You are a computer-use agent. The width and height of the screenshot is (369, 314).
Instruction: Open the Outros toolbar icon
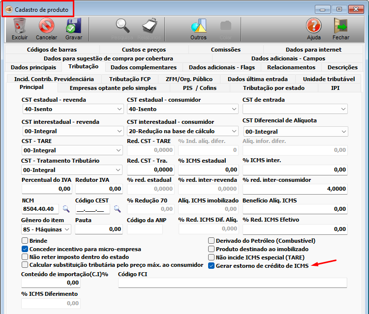tap(198, 27)
